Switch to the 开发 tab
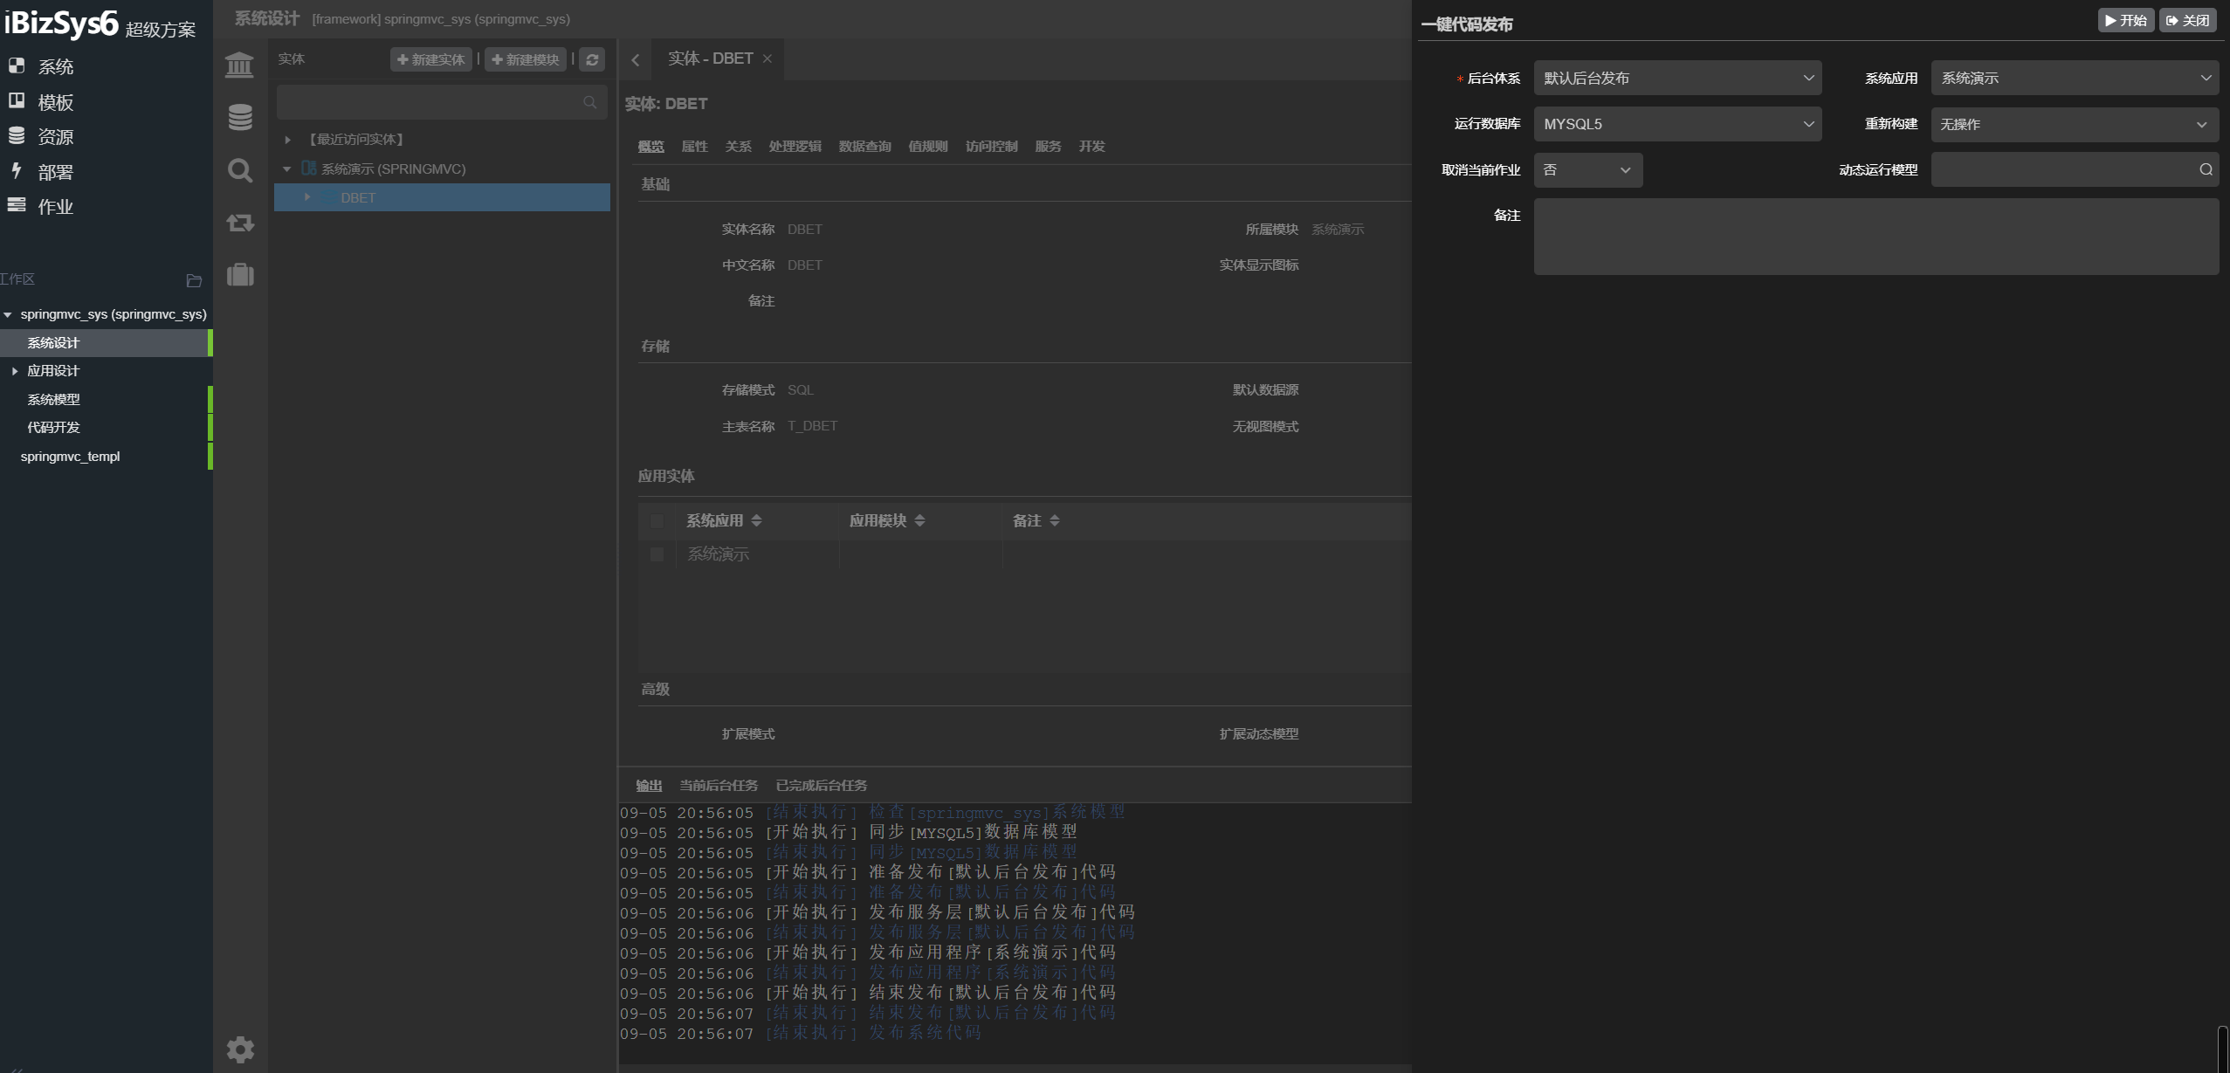The width and height of the screenshot is (2230, 1073). click(1091, 147)
